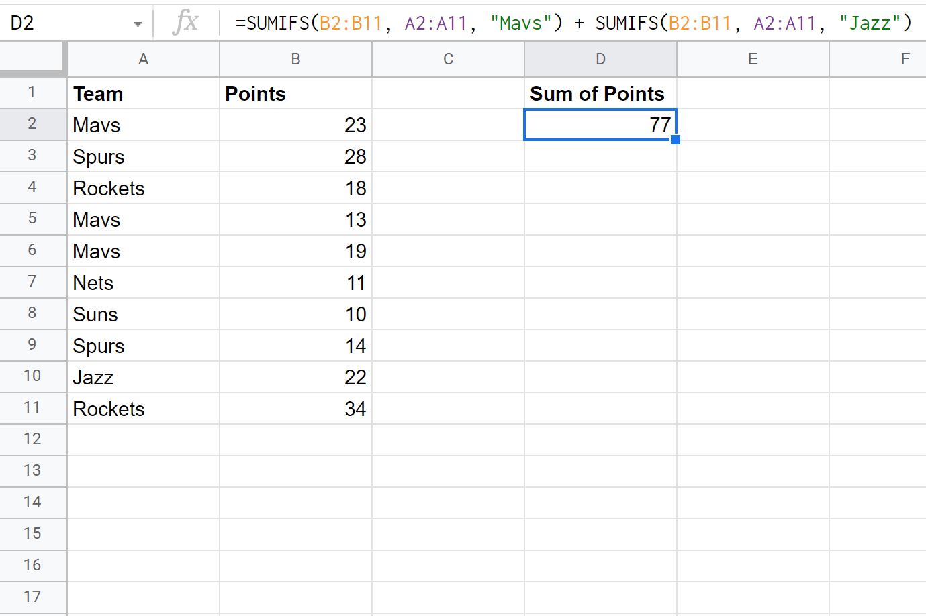Select cell D2 showing 77
The height and width of the screenshot is (616, 926).
(600, 125)
